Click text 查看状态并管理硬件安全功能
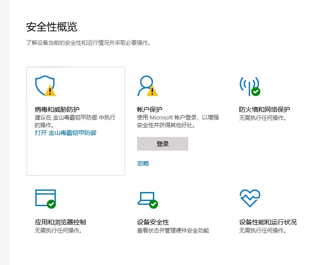Viewport: 325px width, 265px height. 173,230
